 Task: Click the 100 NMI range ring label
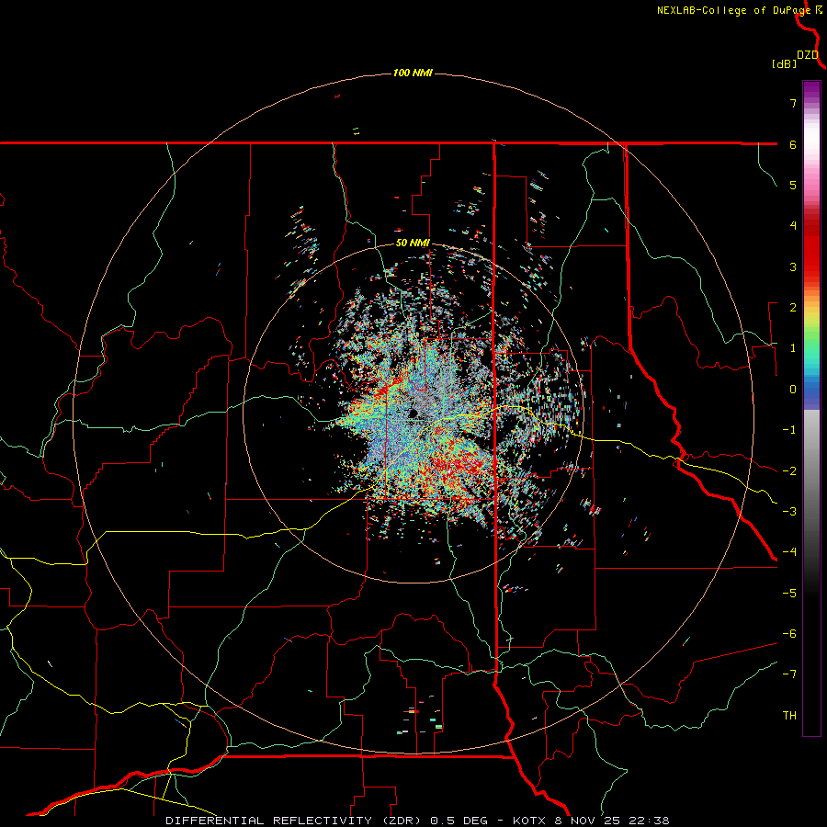click(413, 73)
